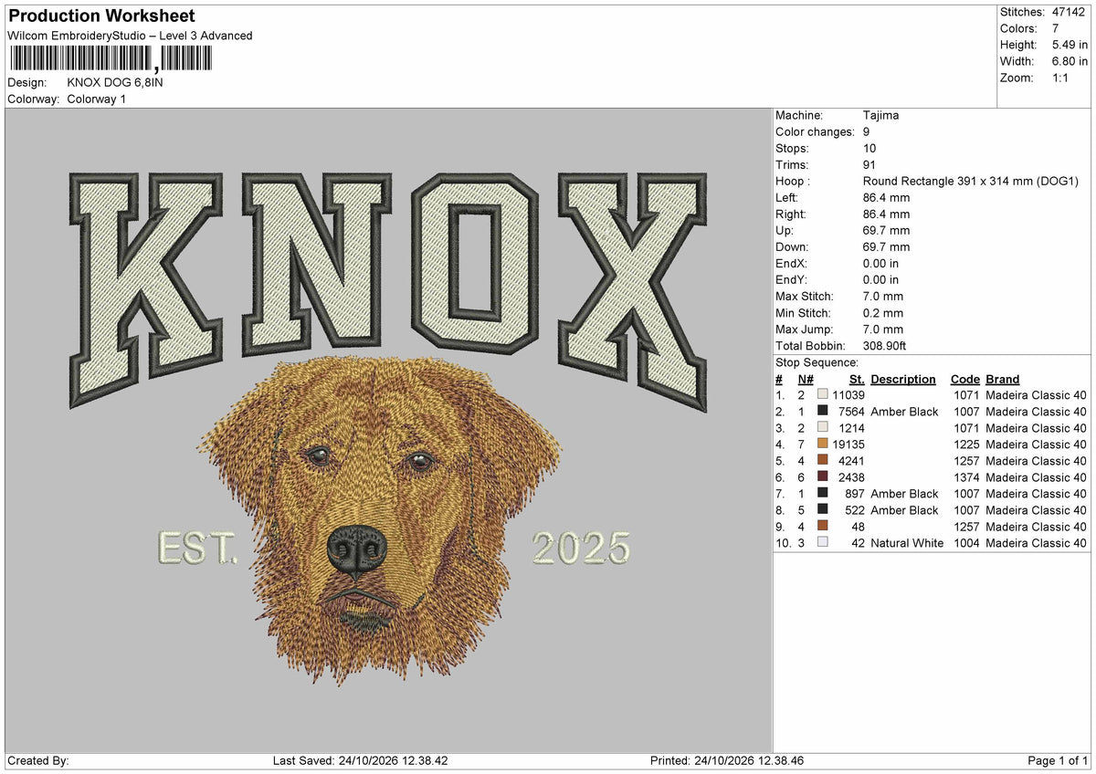Viewport: 1096px width, 774px height.
Task: Select thread code "1004"
Action: coord(966,543)
